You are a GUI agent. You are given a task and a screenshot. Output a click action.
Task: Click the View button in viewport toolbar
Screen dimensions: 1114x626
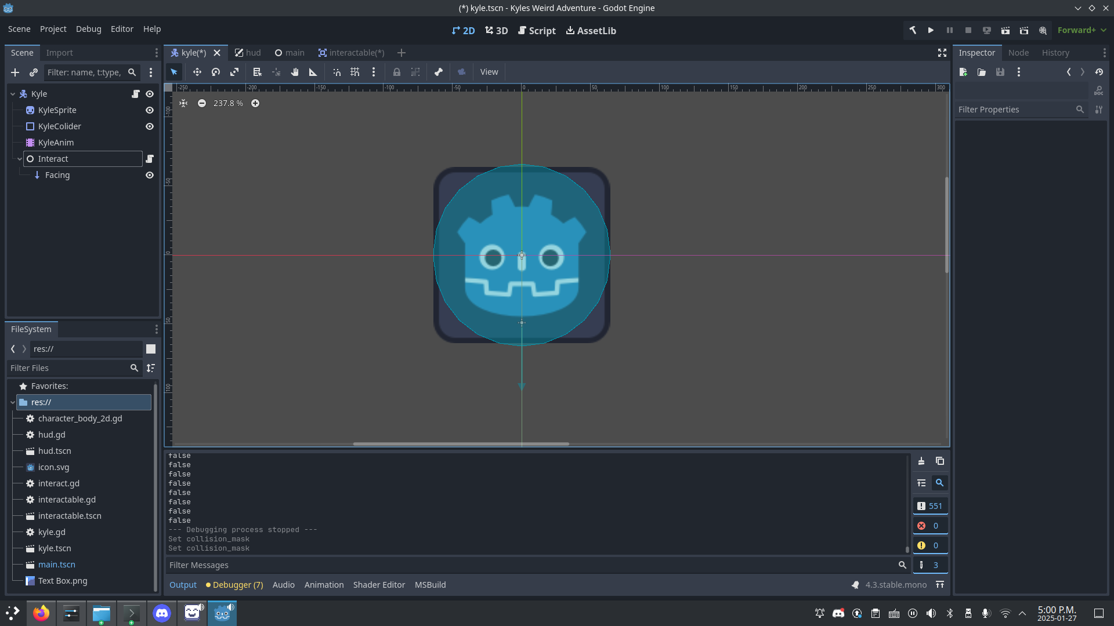coord(489,72)
